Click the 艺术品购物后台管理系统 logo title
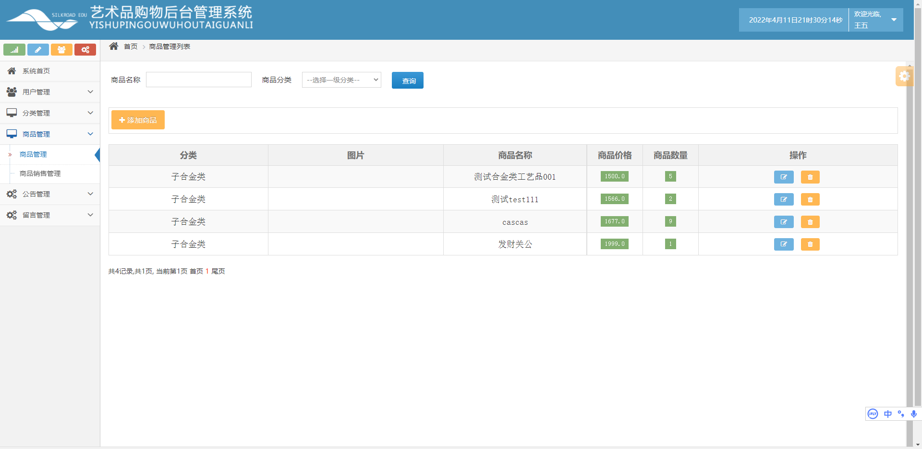922x449 pixels. [171, 12]
